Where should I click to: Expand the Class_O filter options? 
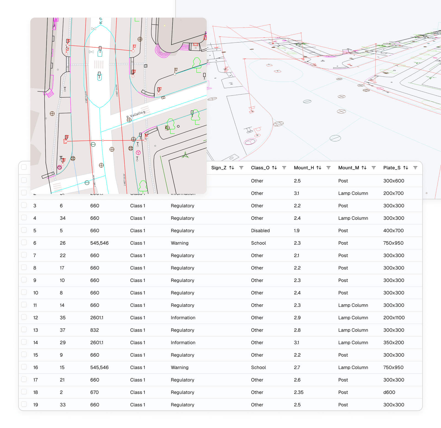click(x=284, y=168)
